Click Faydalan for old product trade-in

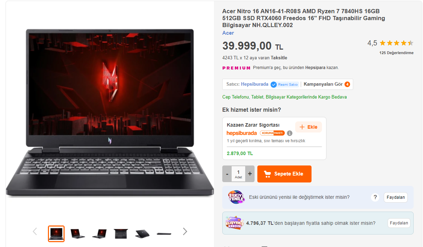pos(396,197)
